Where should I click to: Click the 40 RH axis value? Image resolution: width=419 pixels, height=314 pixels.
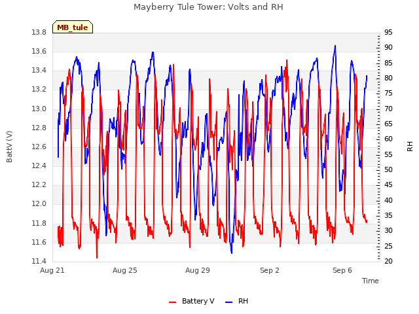coord(388,200)
